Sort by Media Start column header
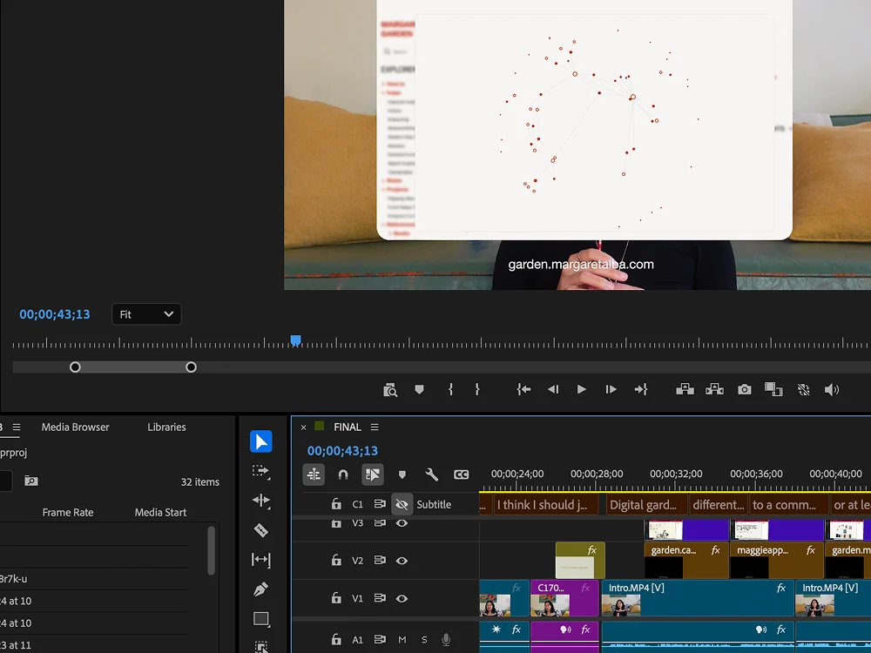The height and width of the screenshot is (653, 871). [x=160, y=513]
